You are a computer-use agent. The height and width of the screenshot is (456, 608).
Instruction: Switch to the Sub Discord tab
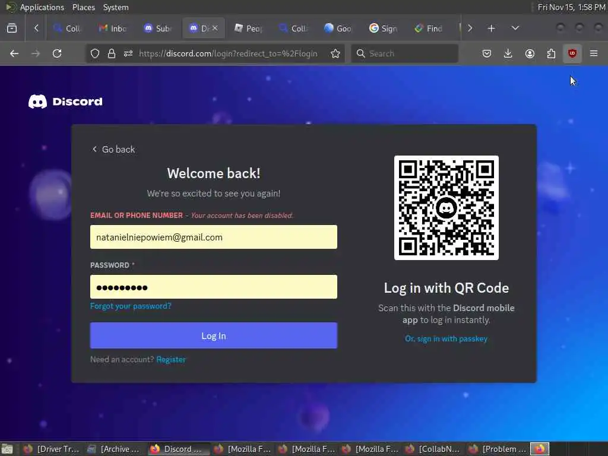(x=158, y=28)
